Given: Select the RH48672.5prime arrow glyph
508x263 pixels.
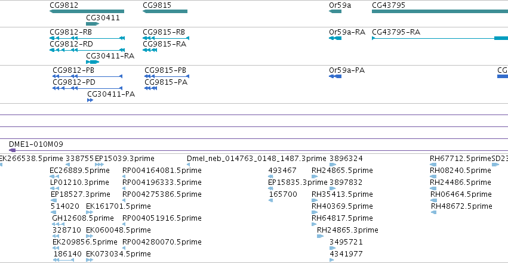Looking at the screenshot, I should click(x=434, y=212).
